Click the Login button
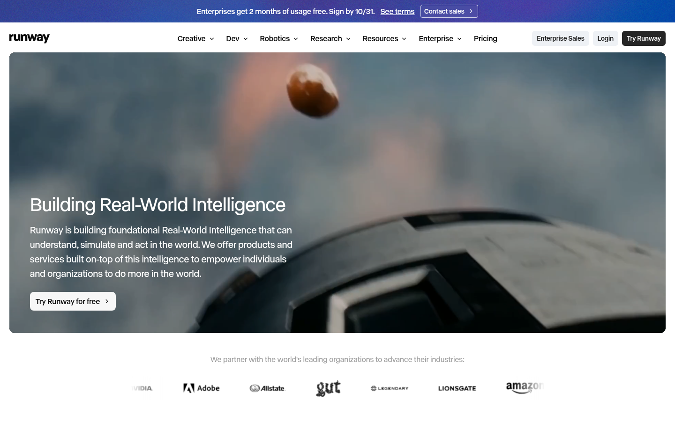675x421 pixels. click(606, 38)
